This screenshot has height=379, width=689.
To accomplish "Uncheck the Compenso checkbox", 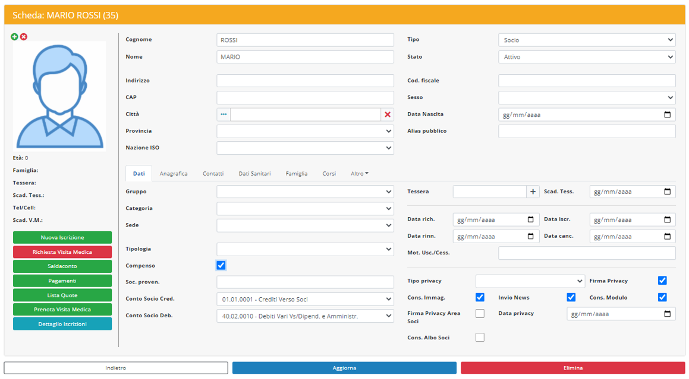I will click(x=221, y=265).
